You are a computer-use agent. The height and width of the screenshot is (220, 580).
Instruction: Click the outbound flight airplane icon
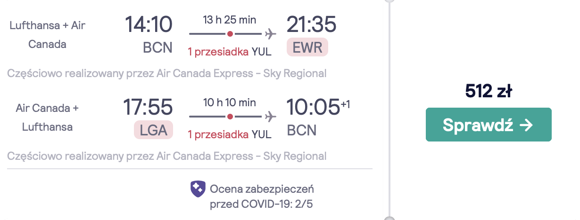coord(270,34)
